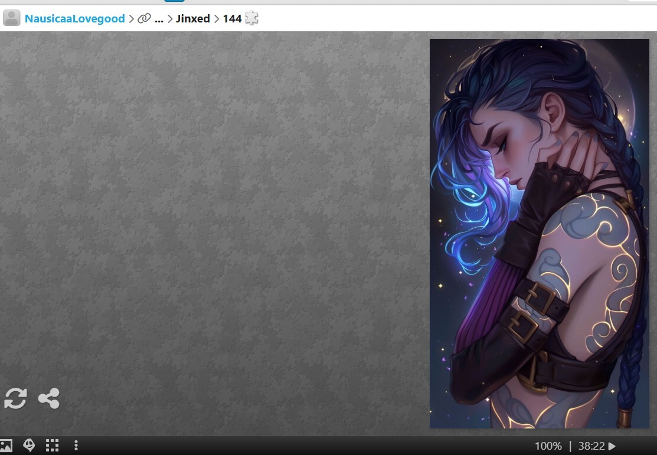The width and height of the screenshot is (657, 455).
Task: Arrange pieces with the grid icon
Action: pyautogui.click(x=52, y=446)
